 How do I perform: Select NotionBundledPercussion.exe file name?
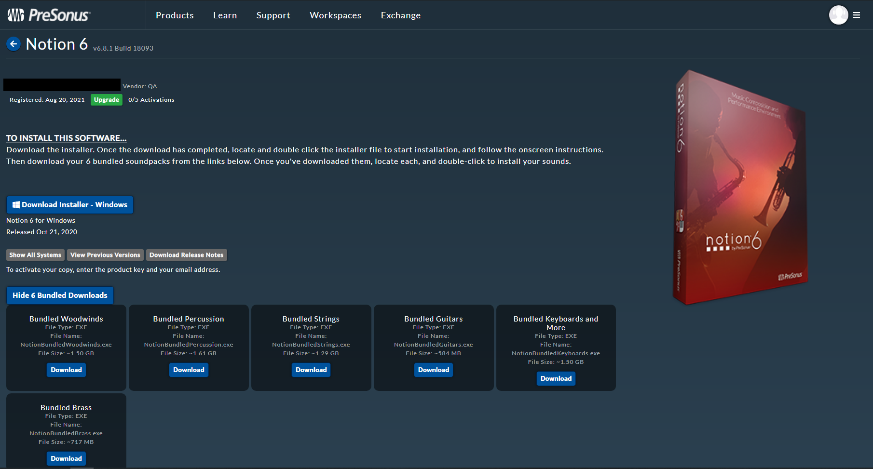pos(189,345)
